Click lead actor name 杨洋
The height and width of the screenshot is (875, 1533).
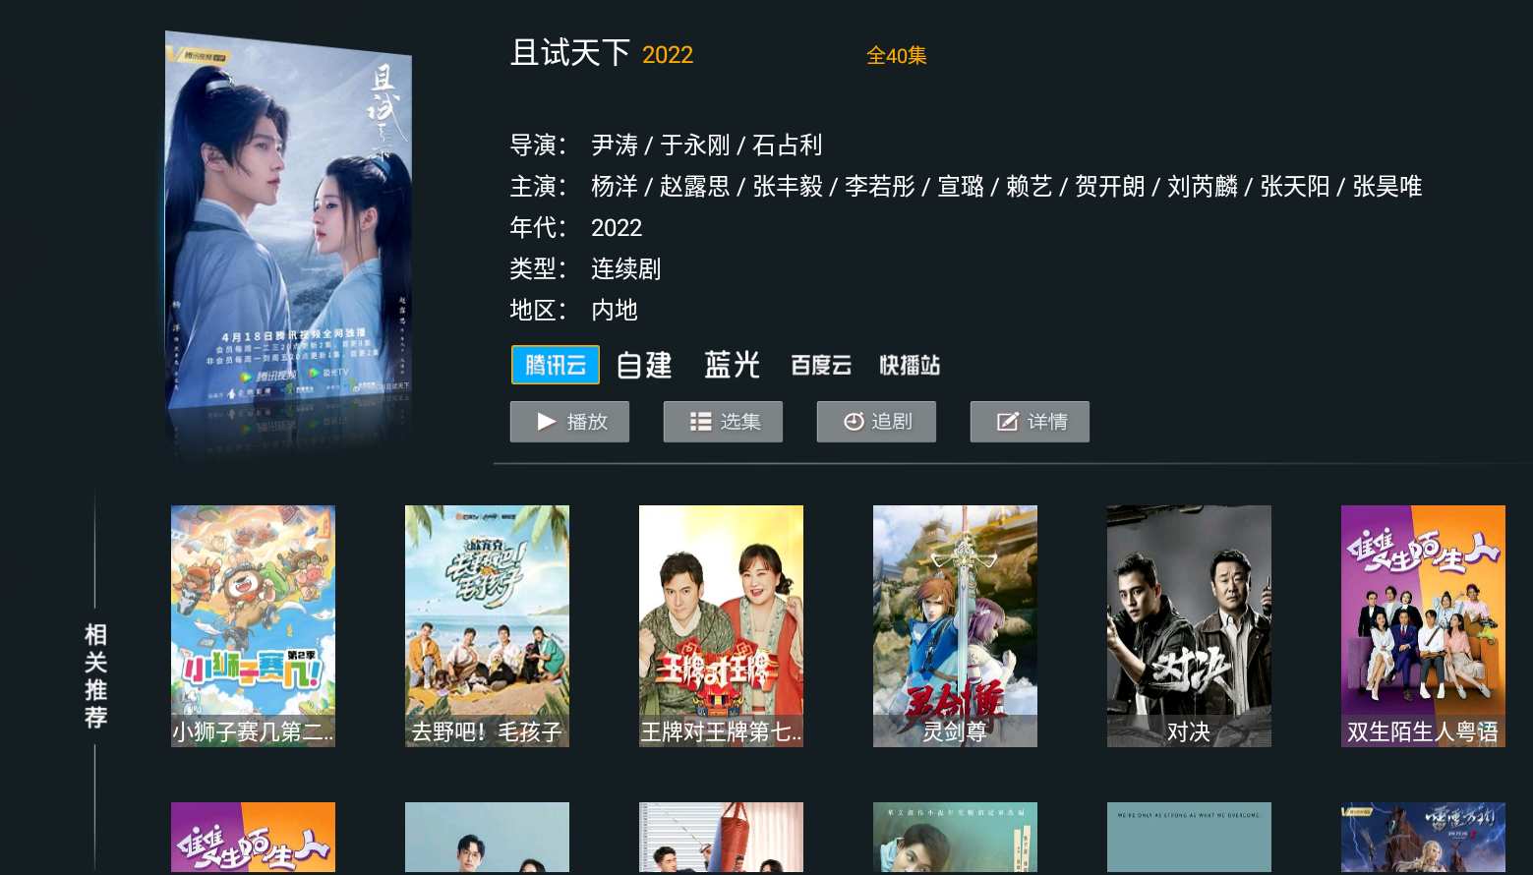(x=615, y=186)
